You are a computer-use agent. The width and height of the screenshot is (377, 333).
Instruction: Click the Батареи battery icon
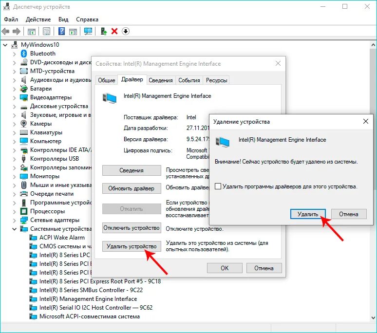24,89
